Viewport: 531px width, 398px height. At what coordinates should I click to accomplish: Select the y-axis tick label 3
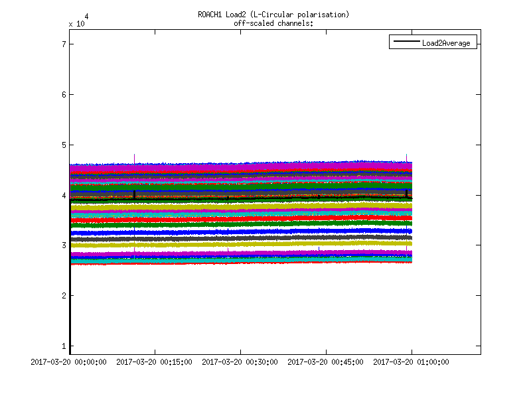coord(63,245)
